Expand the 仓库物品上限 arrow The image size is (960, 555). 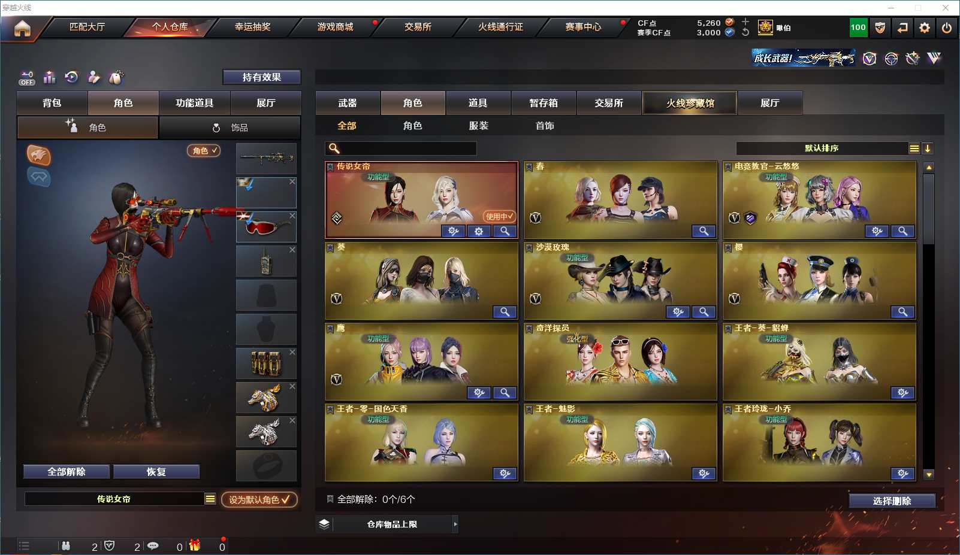[455, 524]
